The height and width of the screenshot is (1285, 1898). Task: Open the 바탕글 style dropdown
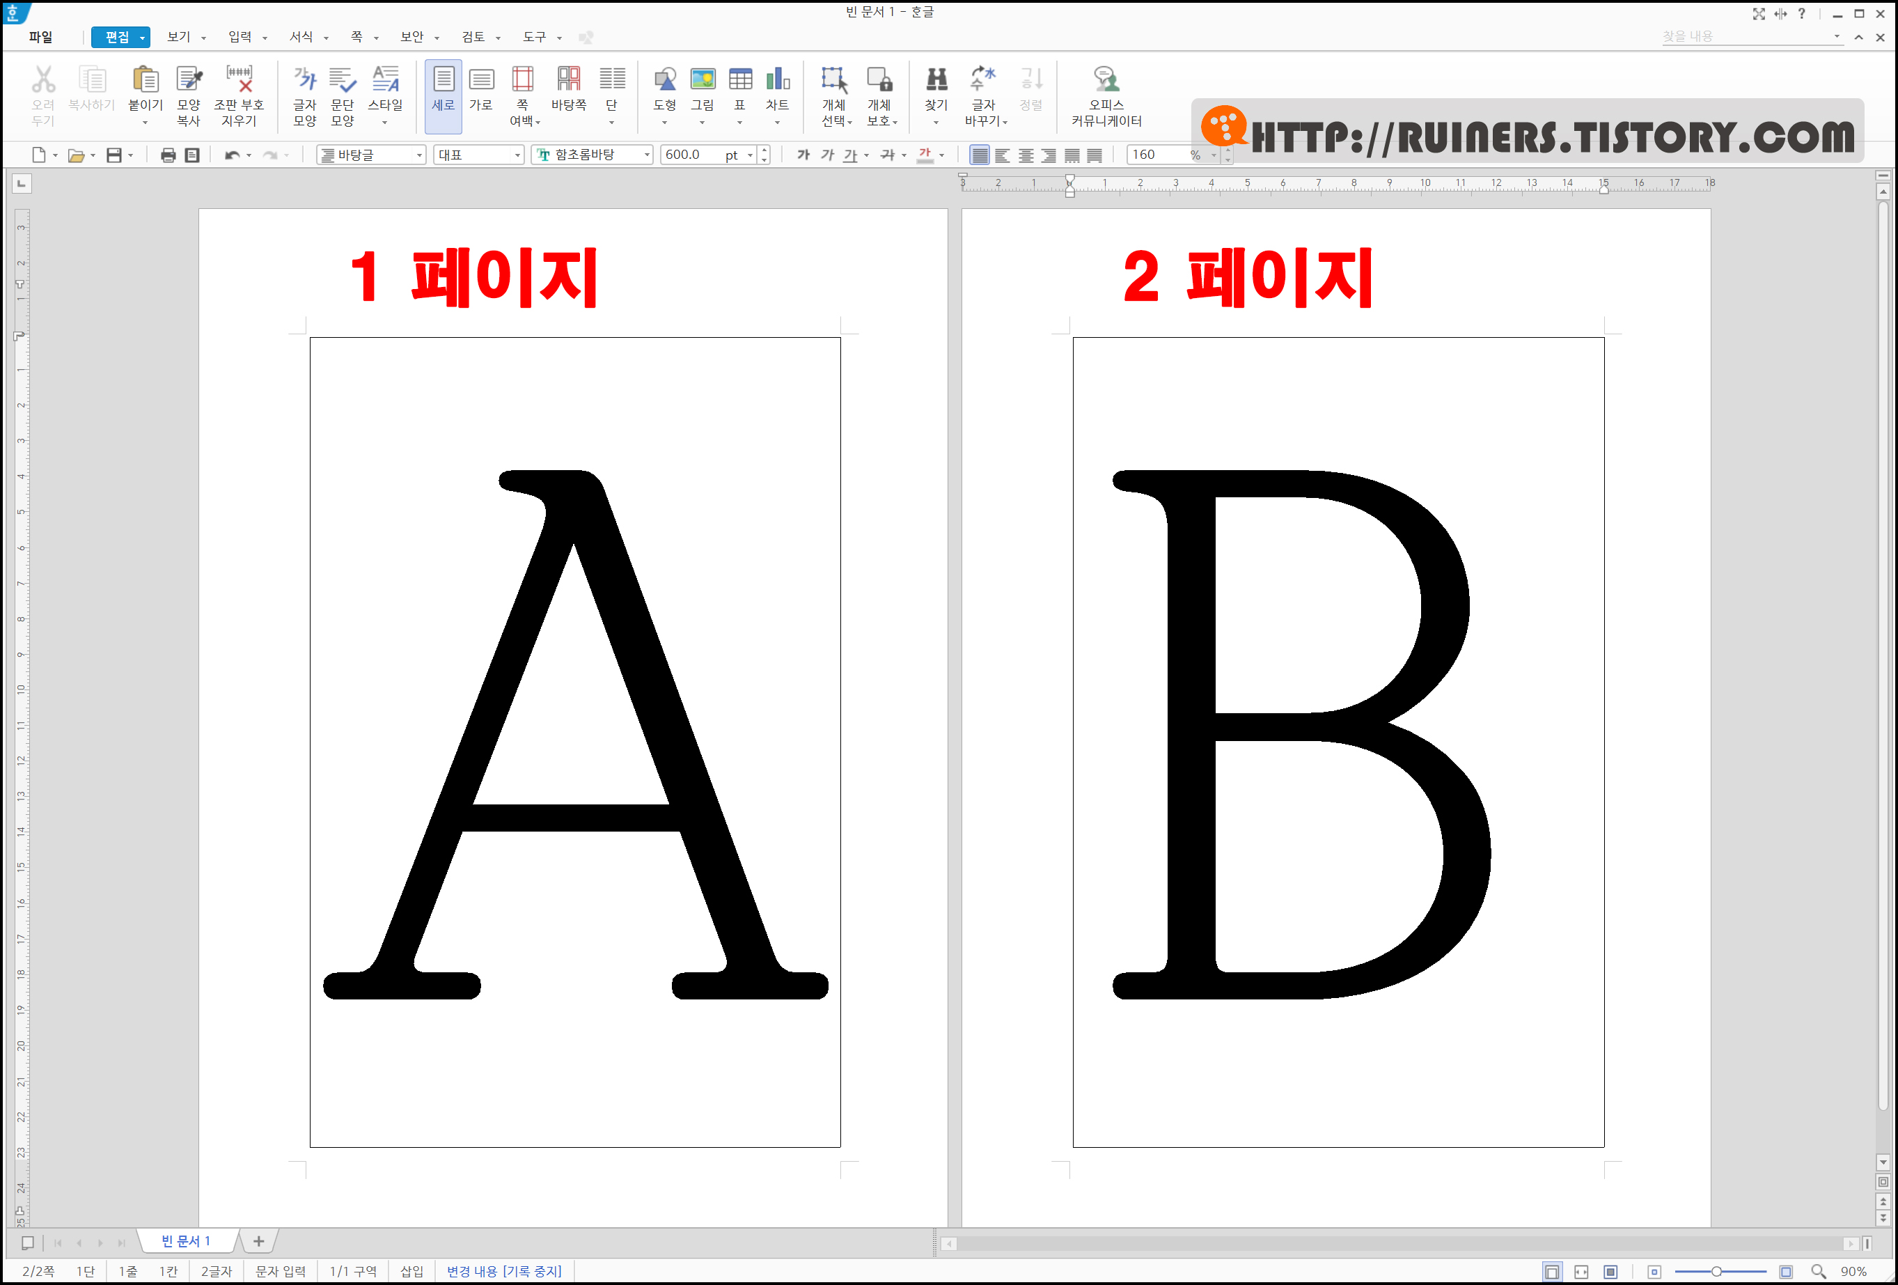click(419, 155)
